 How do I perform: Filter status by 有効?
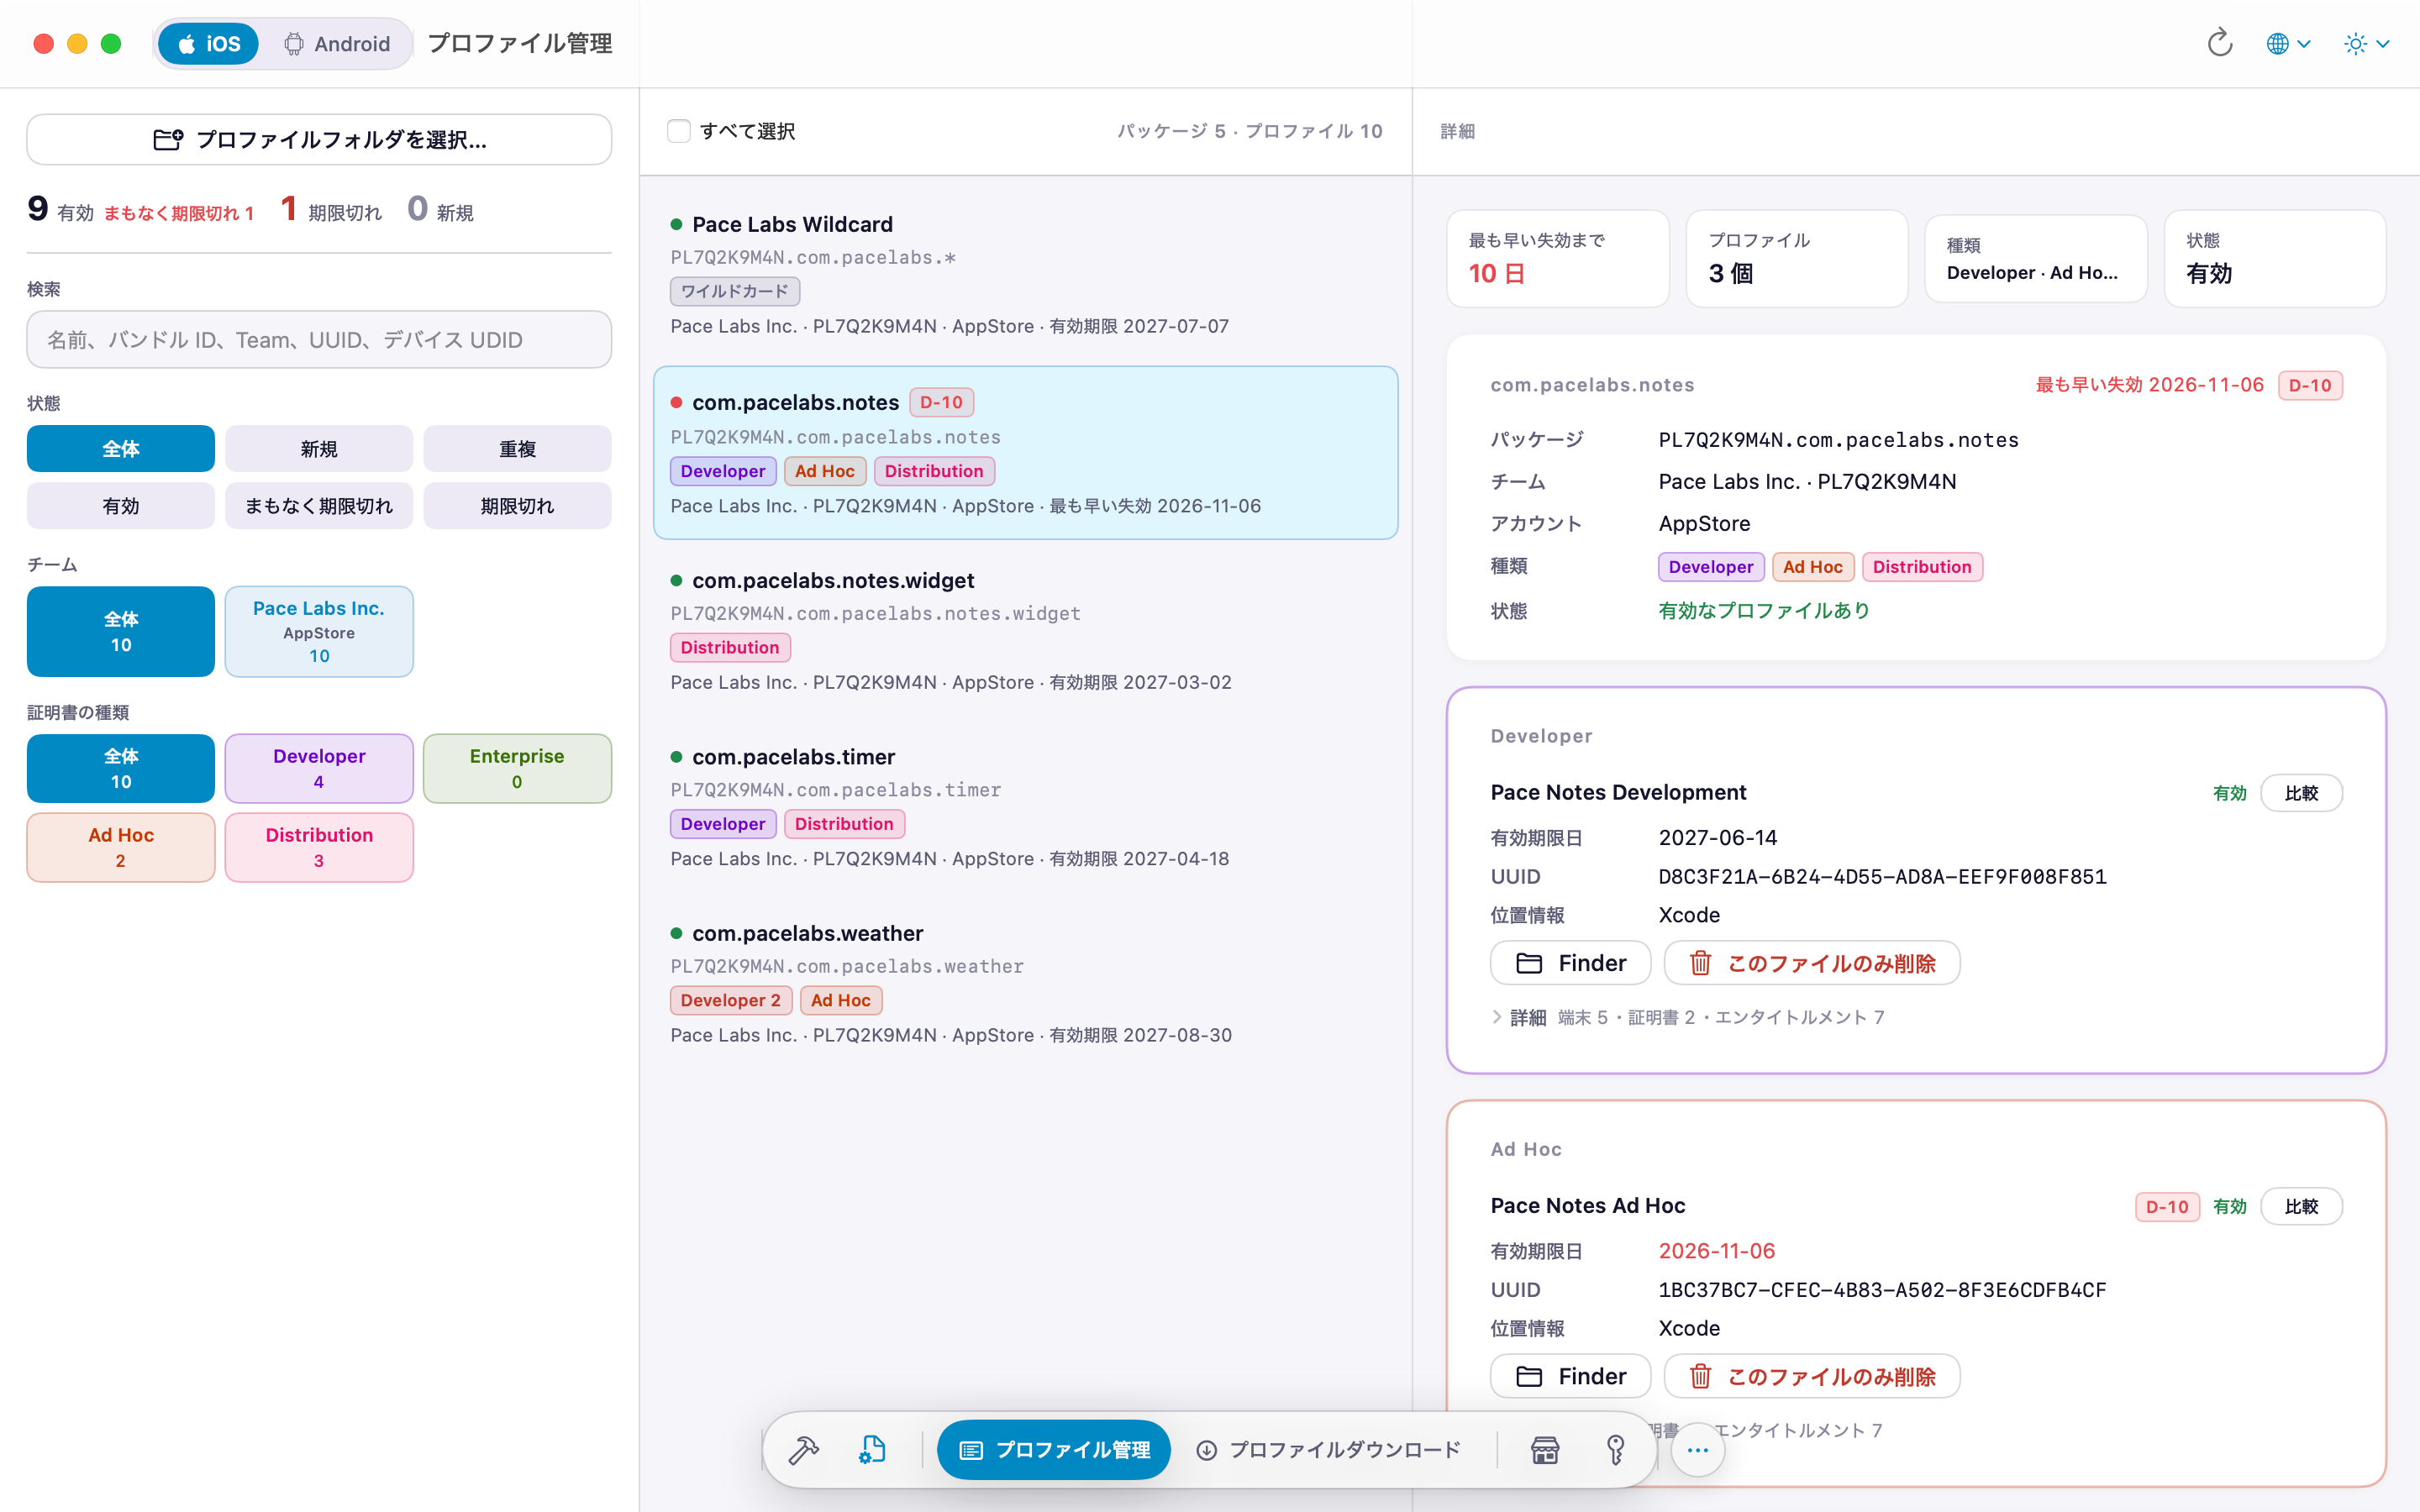[121, 506]
